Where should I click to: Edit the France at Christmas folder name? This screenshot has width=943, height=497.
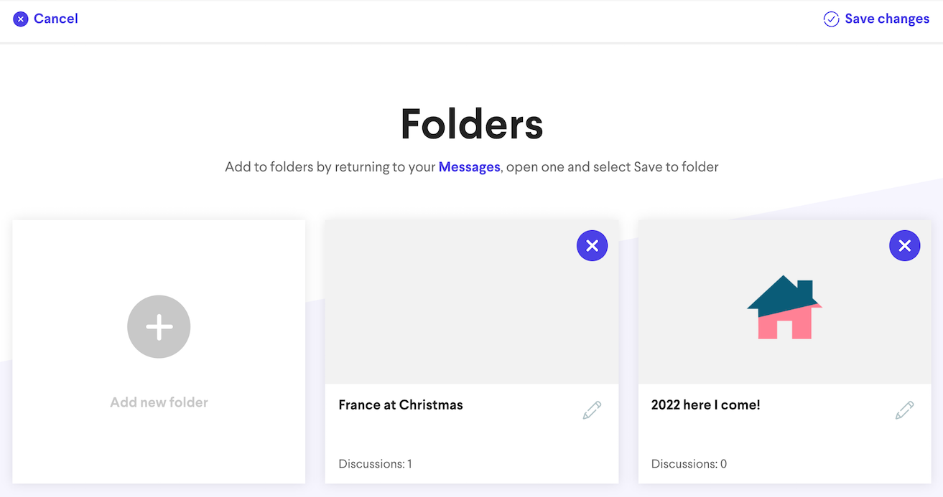click(x=592, y=410)
